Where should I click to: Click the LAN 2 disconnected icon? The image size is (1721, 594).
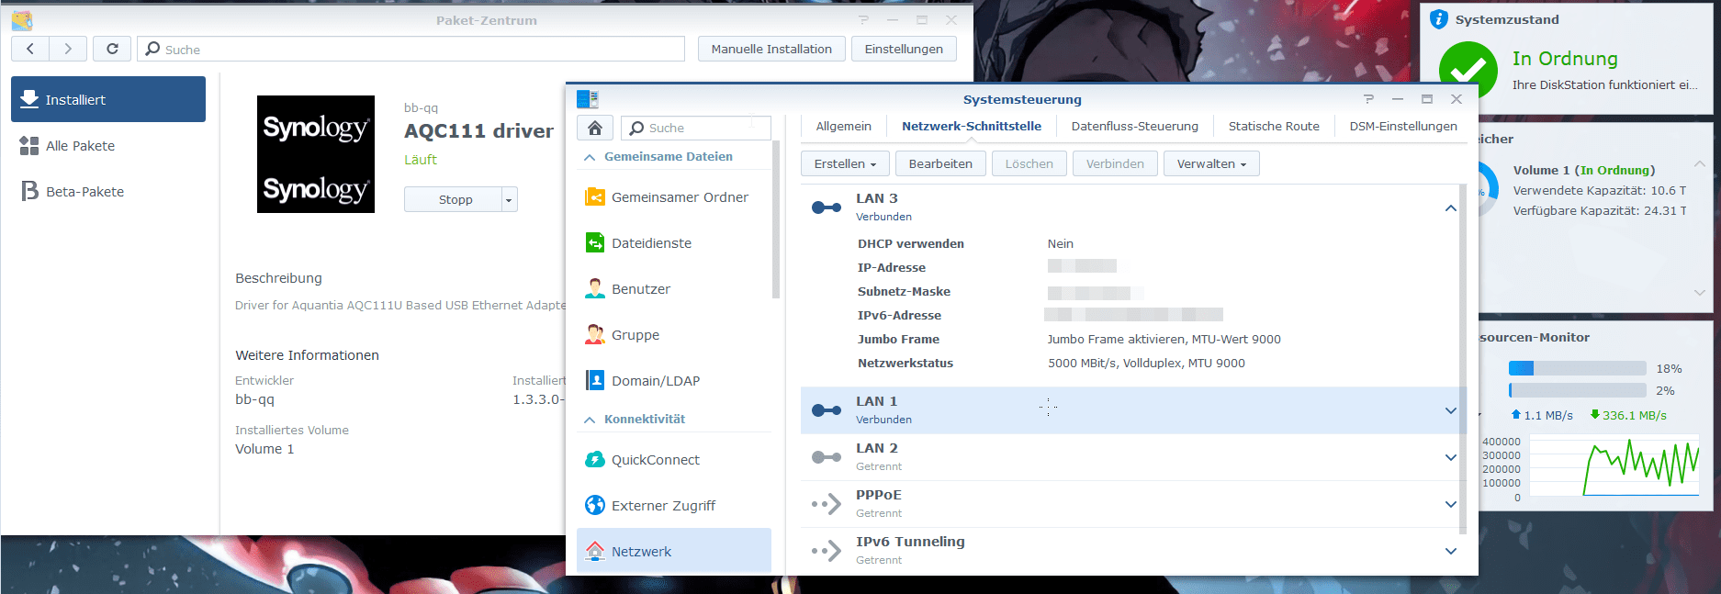pyautogui.click(x=827, y=457)
